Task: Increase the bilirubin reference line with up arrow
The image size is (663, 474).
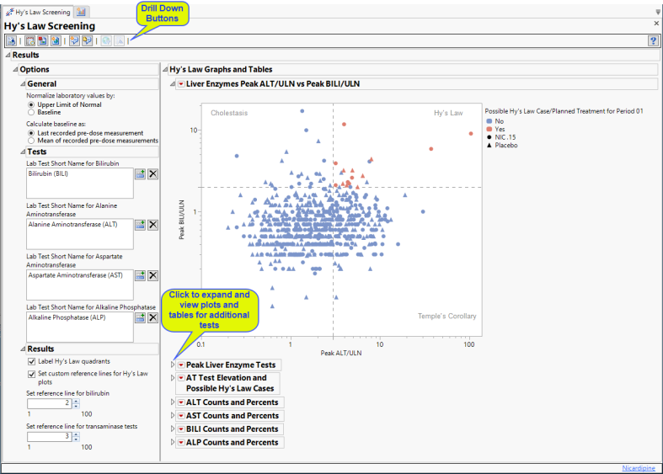Action: 76,401
